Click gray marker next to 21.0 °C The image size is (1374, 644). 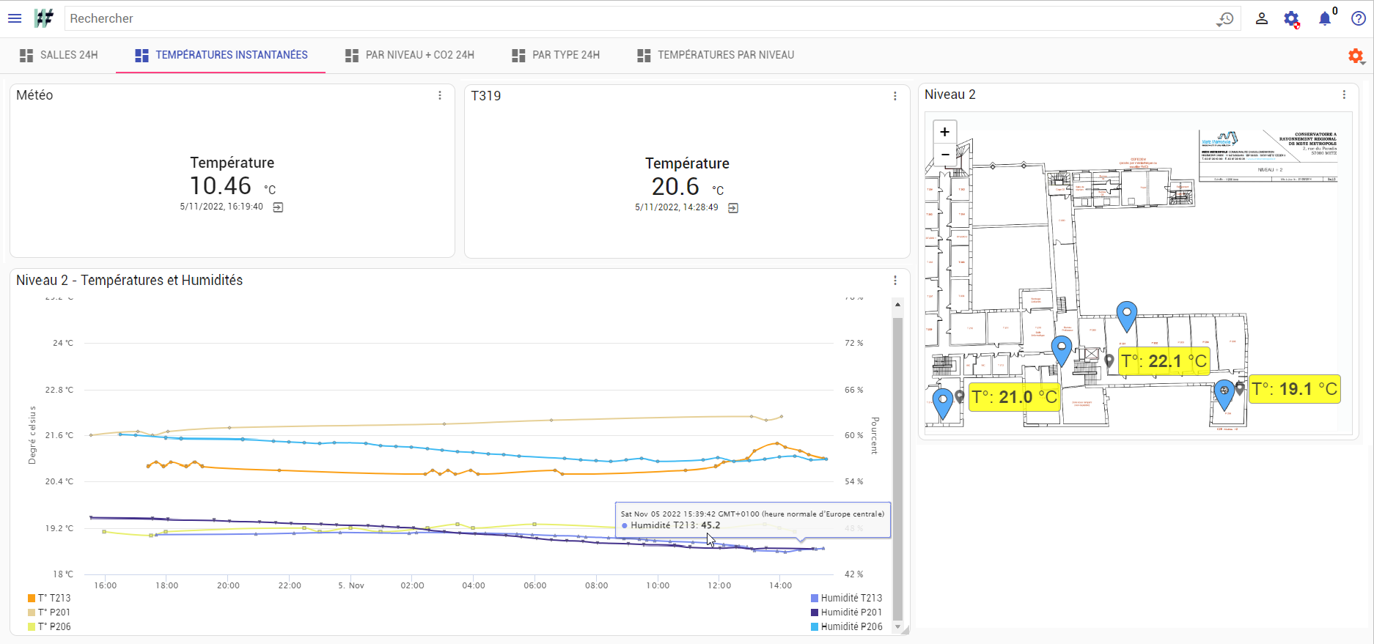coord(960,397)
